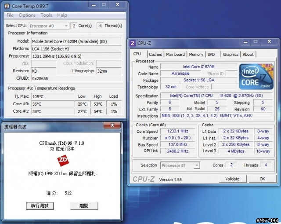This screenshot has width=281, height=224.
Task: Switch to the SPD tab
Action: tap(211, 55)
